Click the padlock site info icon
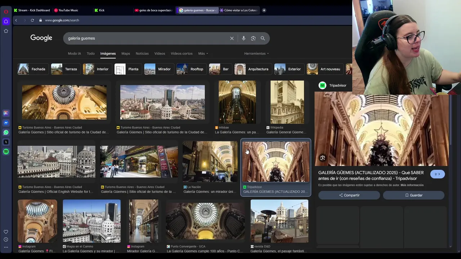Viewport: 461px width, 259px height. pos(40,20)
